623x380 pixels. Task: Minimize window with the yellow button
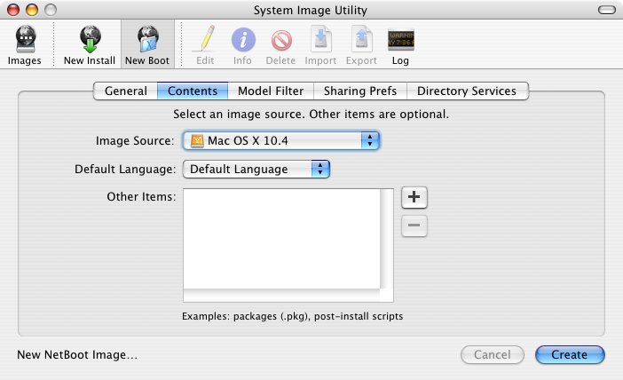(x=32, y=10)
